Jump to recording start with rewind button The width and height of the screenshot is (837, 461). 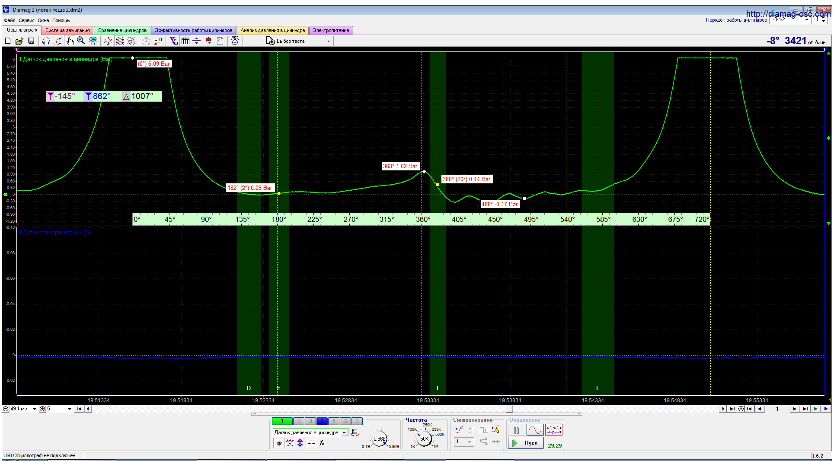[79, 409]
